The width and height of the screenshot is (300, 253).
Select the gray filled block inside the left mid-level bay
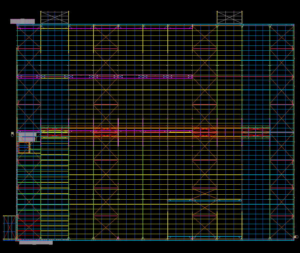[27, 137]
